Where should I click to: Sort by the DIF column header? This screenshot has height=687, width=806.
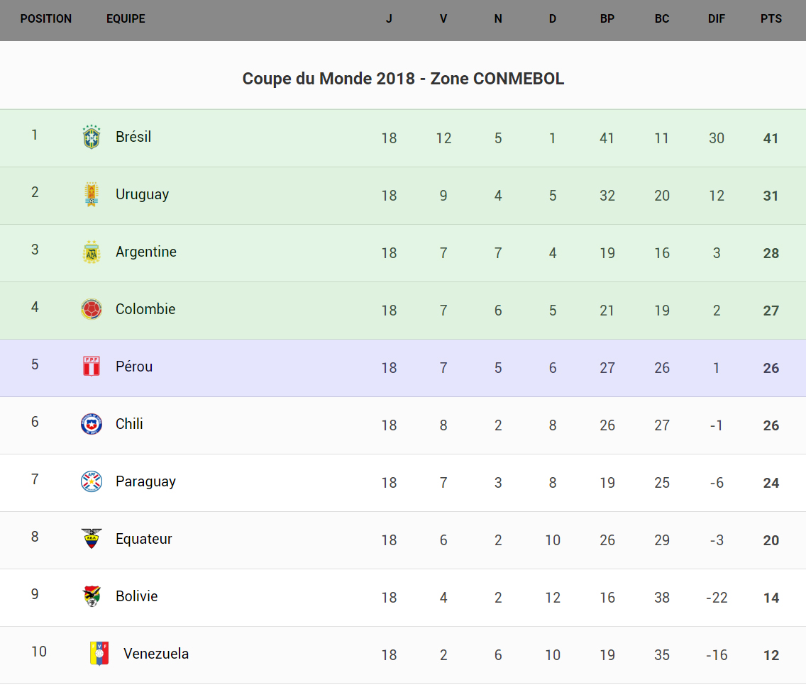pos(717,19)
